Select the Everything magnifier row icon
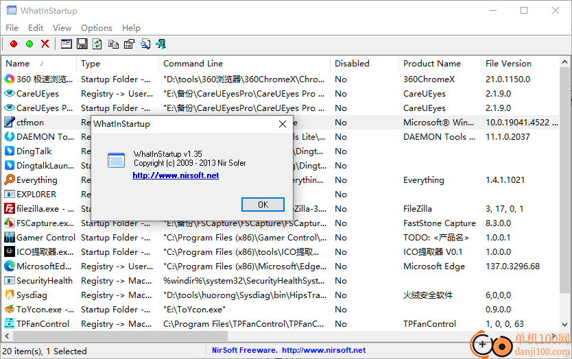The width and height of the screenshot is (572, 359). click(9, 179)
